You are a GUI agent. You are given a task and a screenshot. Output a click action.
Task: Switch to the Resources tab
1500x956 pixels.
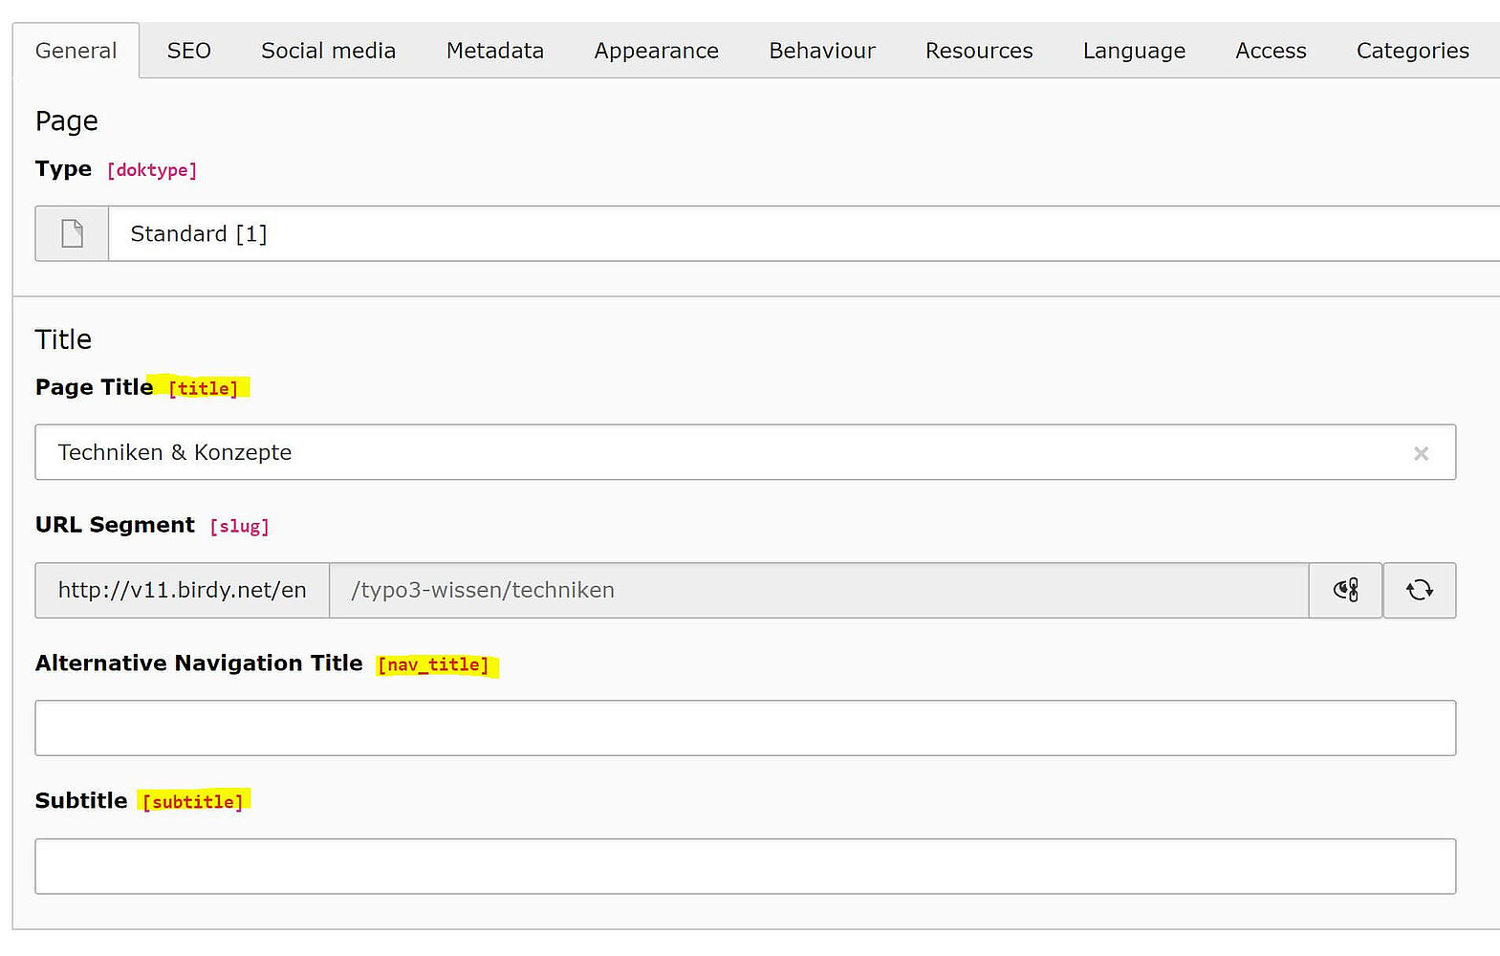click(978, 51)
